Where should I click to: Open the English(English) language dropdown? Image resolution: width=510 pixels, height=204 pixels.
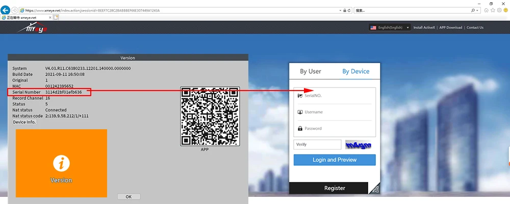point(390,27)
